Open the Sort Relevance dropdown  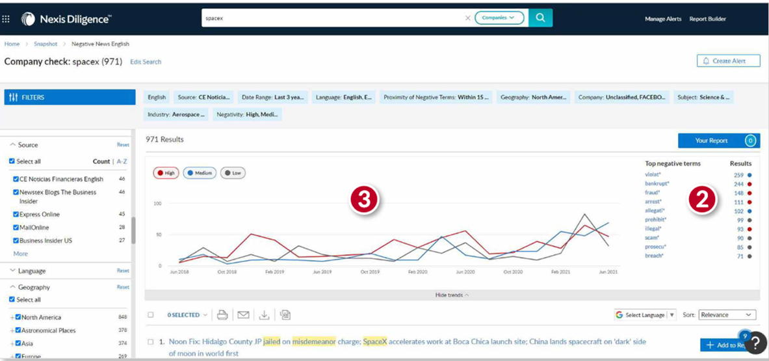727,315
